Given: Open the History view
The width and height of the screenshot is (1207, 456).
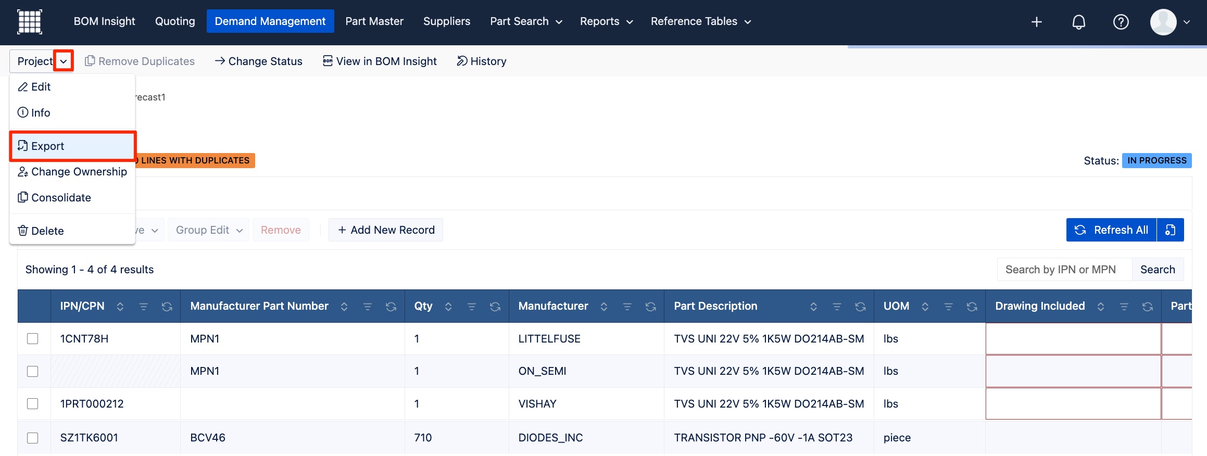Looking at the screenshot, I should [x=481, y=61].
